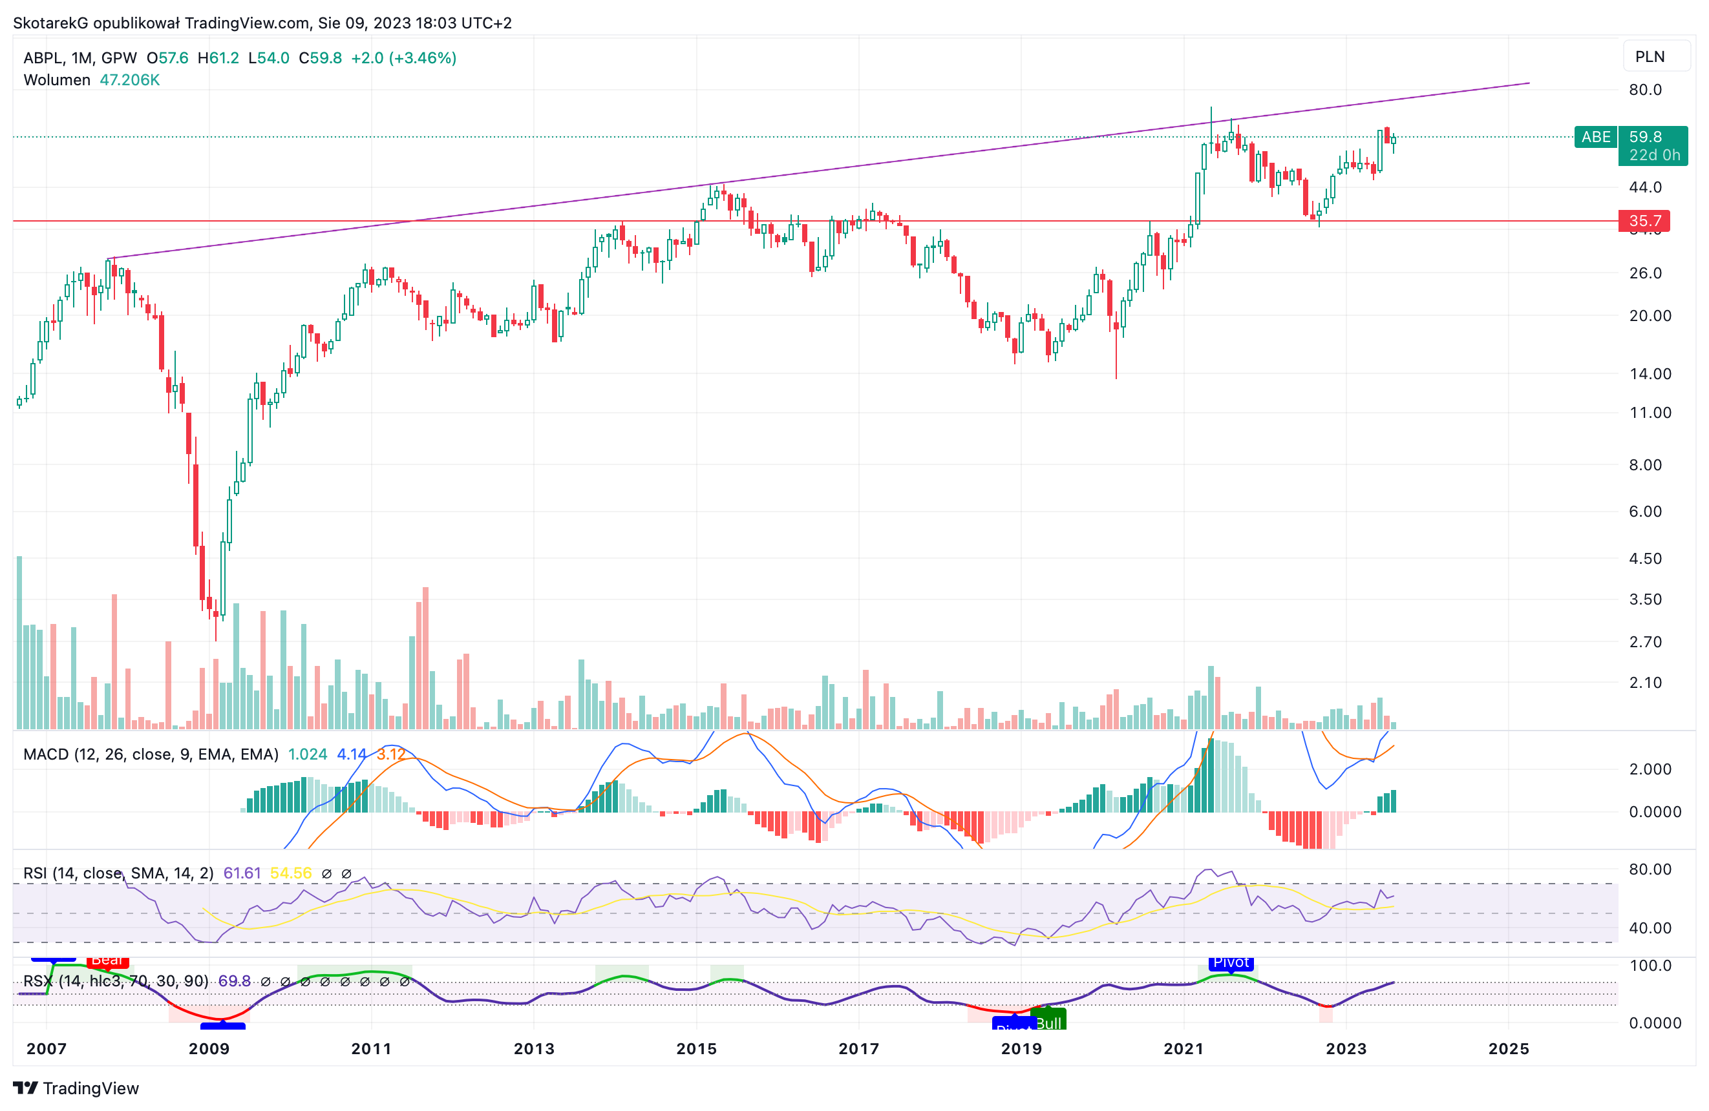This screenshot has height=1111, width=1709.
Task: Click the 44.0 price axis label
Action: 1645,187
